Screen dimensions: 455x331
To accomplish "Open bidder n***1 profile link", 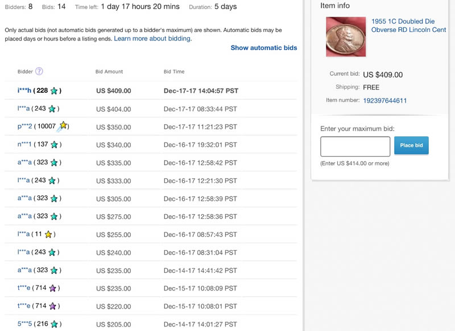I will pyautogui.click(x=24, y=145).
